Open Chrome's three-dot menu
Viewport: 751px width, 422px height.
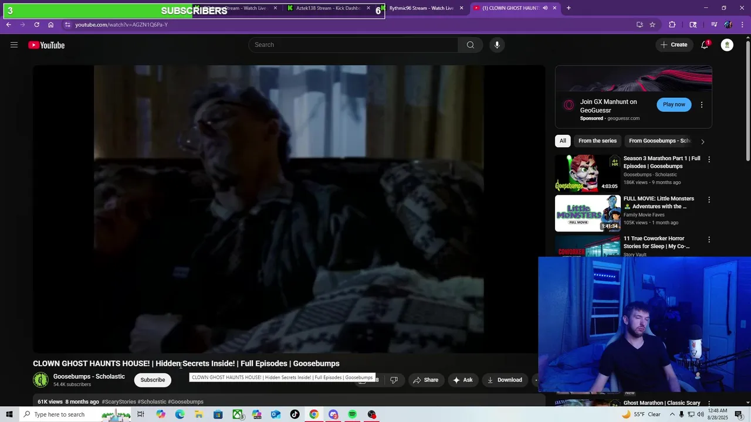click(x=742, y=25)
